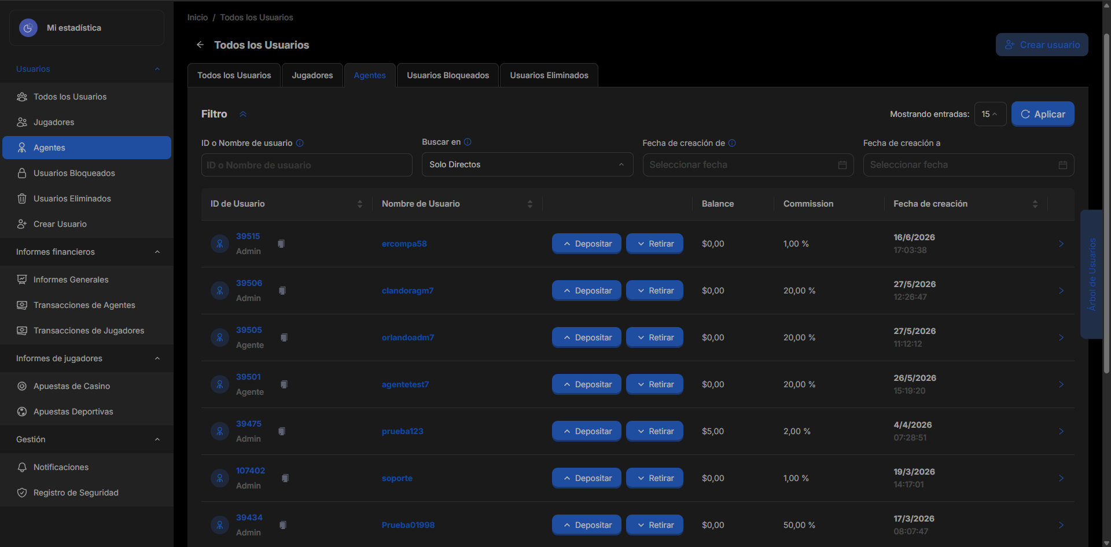Open row details arrow for ercompa58
The width and height of the screenshot is (1111, 547).
pos(1061,244)
